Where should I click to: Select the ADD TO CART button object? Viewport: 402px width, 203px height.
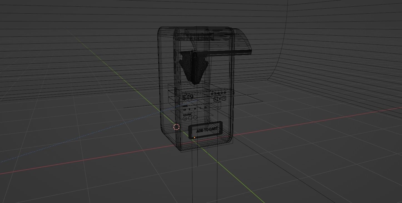pos(206,130)
